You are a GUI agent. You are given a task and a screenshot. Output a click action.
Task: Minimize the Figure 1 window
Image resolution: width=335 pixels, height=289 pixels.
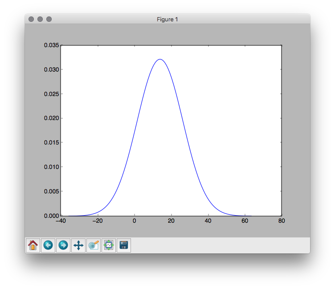(x=40, y=19)
